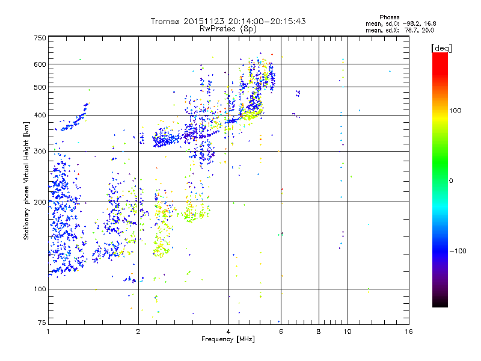
Task: Click the '[deg]' colorbar unit label
Action: [441, 48]
